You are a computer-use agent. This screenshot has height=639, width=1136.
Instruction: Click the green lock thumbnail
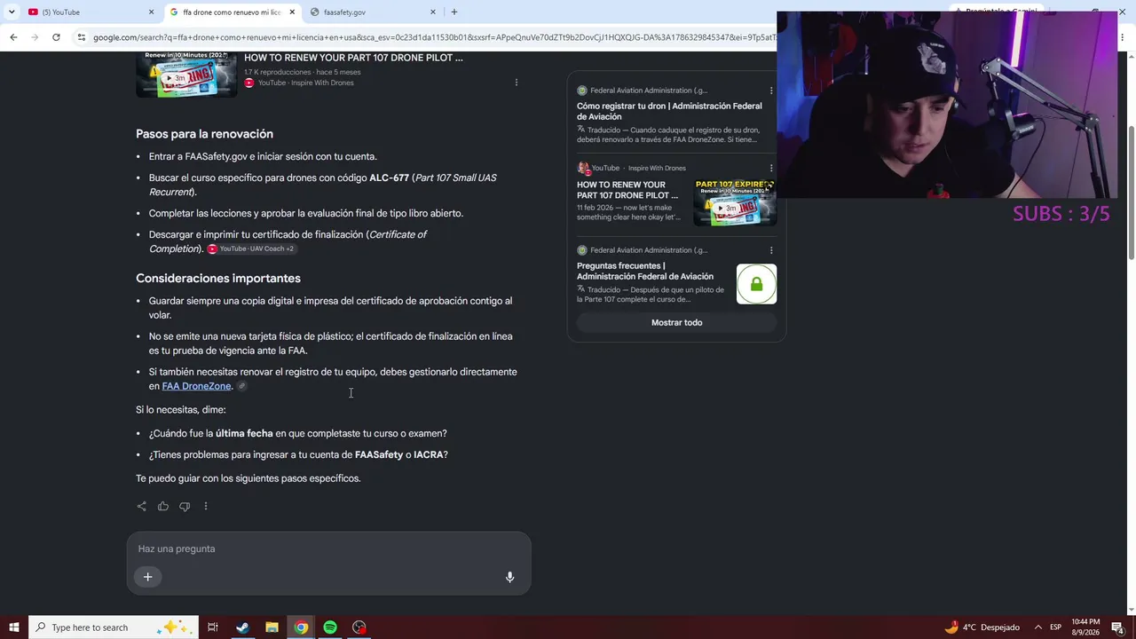(756, 284)
